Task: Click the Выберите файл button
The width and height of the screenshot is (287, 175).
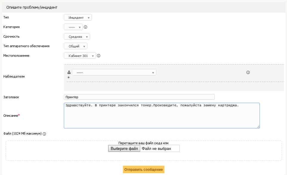Action: point(124,148)
